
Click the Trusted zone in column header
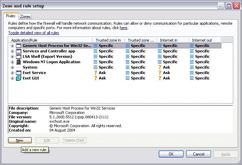108,40
